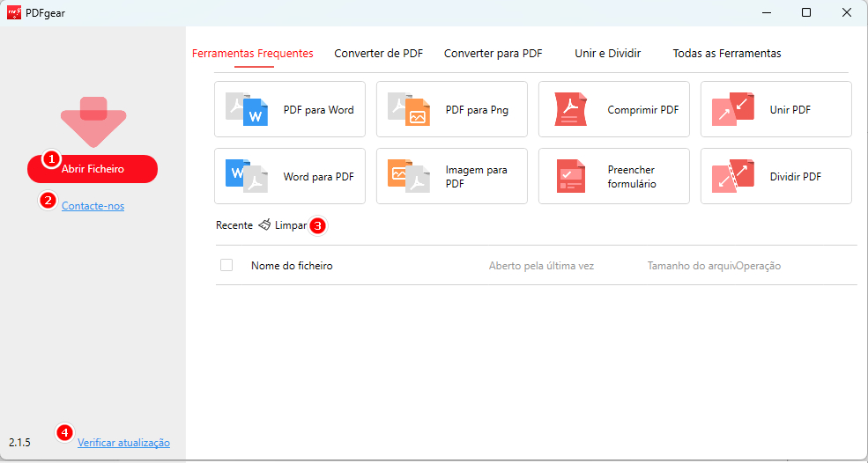Click the Operação column header

click(759, 266)
